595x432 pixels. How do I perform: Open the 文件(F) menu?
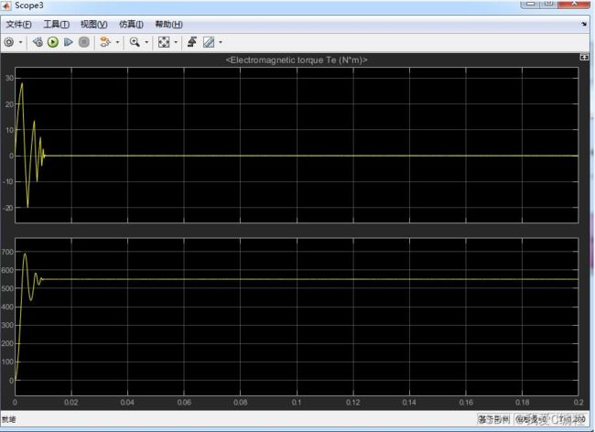pos(18,25)
